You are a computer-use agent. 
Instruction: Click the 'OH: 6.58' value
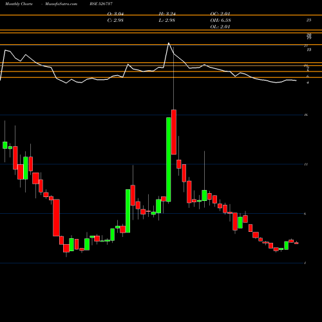tap(220, 21)
